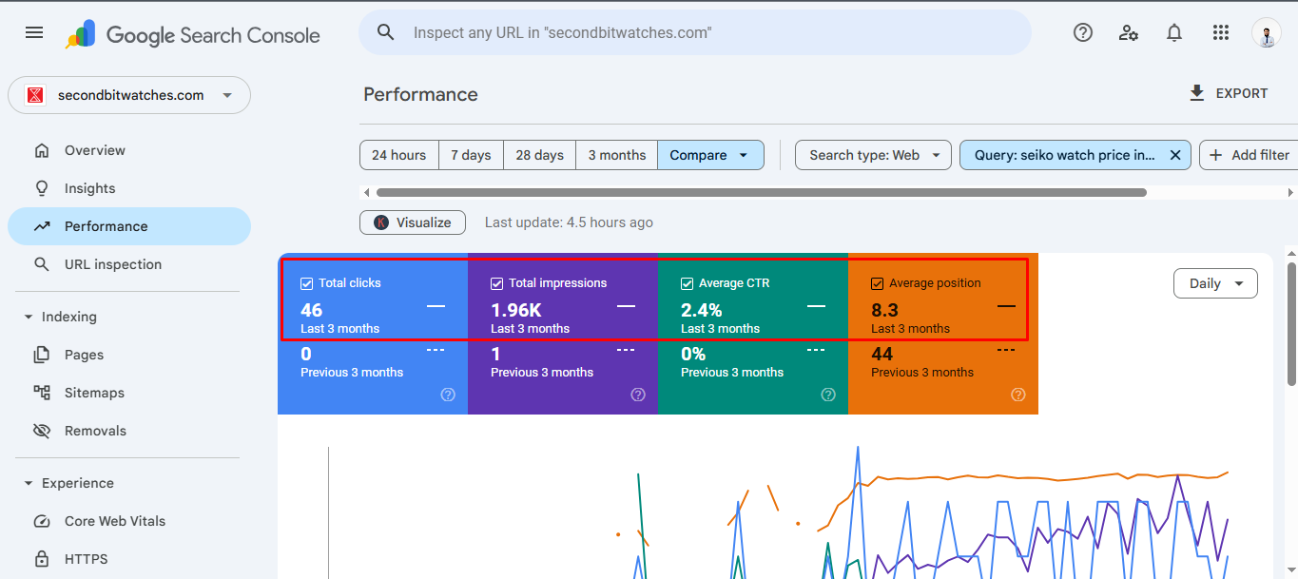
Task: Remove the seiko watch query filter
Action: (x=1175, y=155)
